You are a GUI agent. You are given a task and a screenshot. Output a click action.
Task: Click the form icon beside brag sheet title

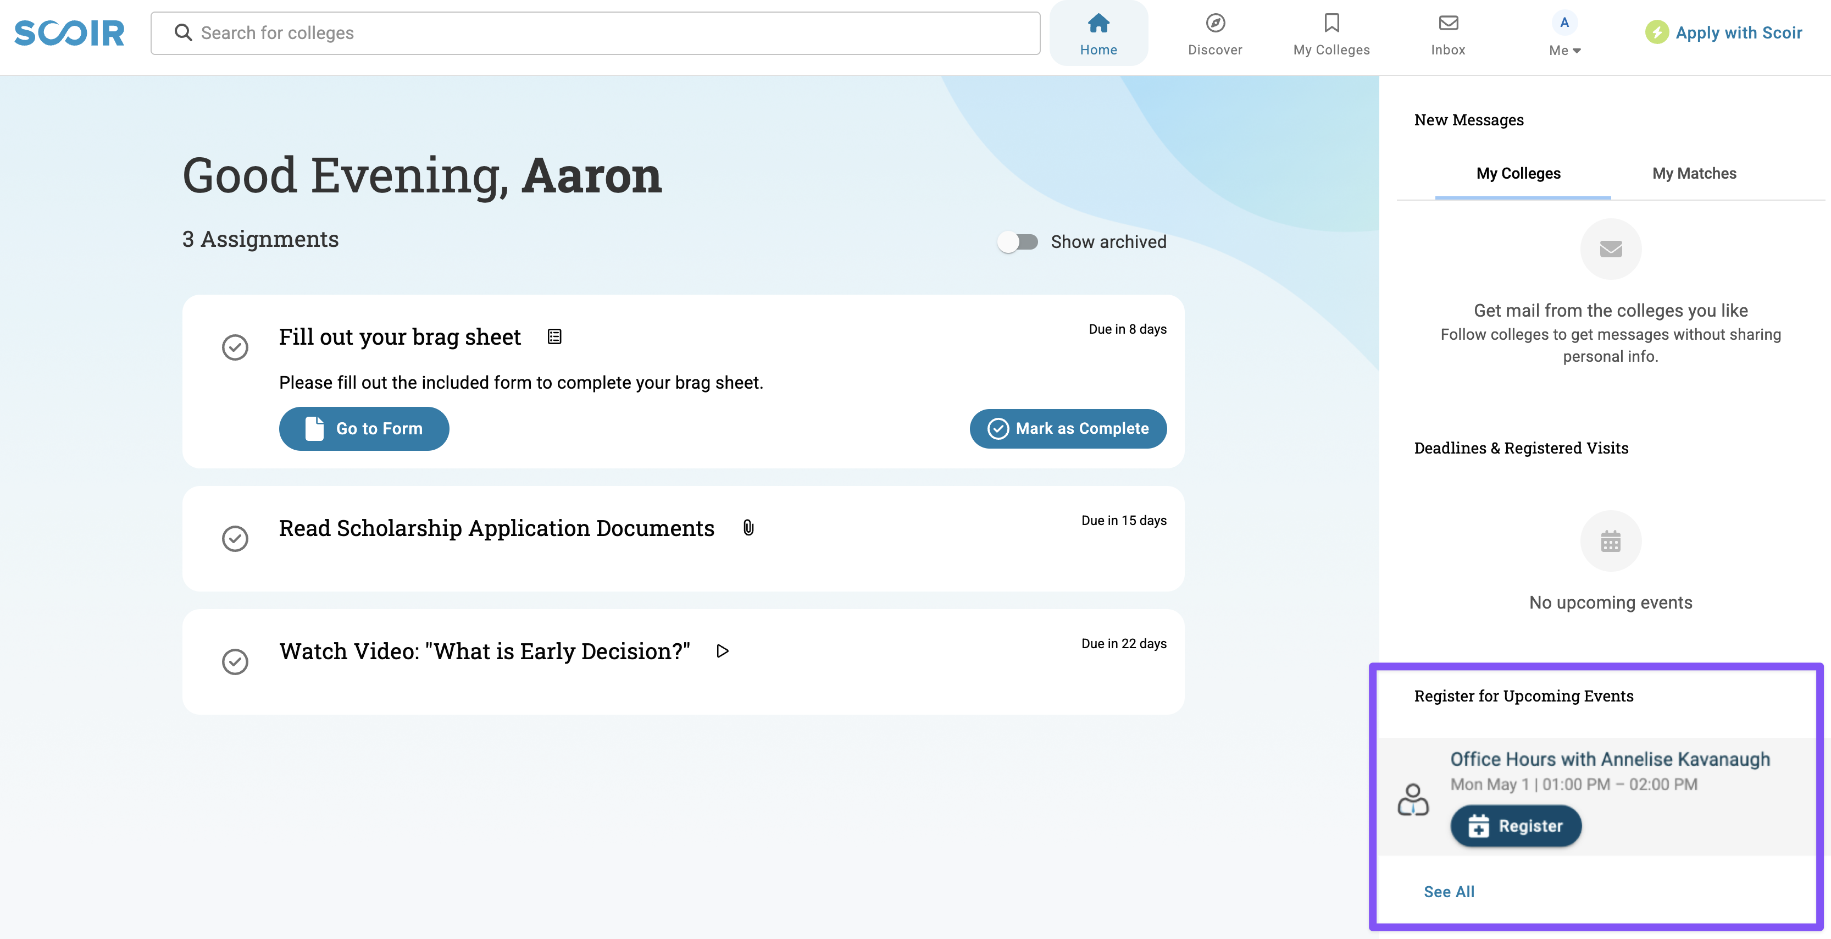[x=554, y=336]
